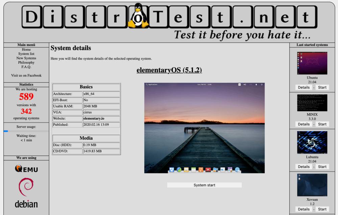Click the Server usage progress bar
This screenshot has width=338, height=215.
click(x=26, y=131)
